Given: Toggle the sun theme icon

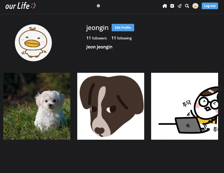Looking at the screenshot, I should point(98,6).
